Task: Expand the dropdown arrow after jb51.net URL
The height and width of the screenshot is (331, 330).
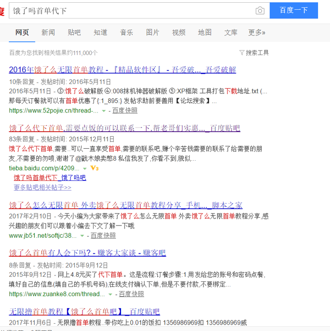Action: coord(82,236)
